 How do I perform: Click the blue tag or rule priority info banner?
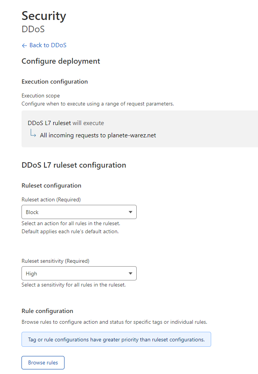[x=116, y=339]
